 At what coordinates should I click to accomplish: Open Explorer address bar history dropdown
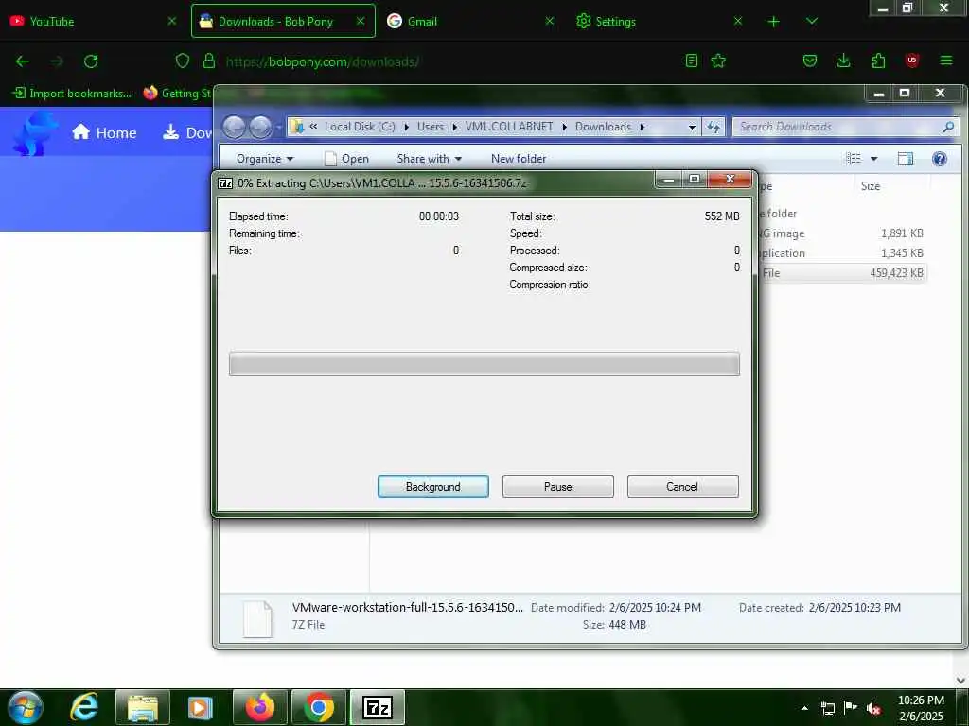(692, 127)
